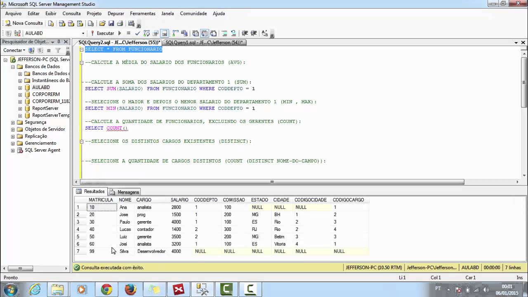Screen dimensions: 528x297
Task: Expand the AULABD database node
Action: pos(20,87)
